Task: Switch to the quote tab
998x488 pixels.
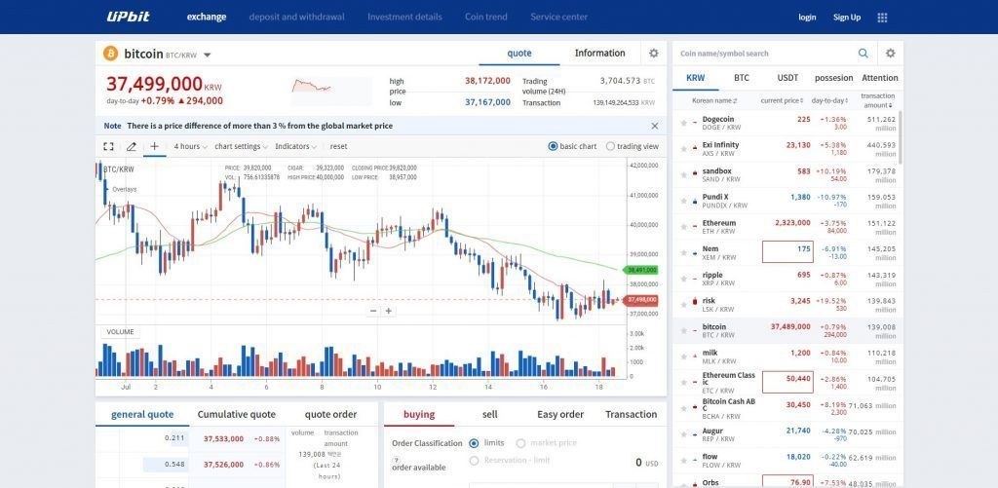Action: pos(519,54)
